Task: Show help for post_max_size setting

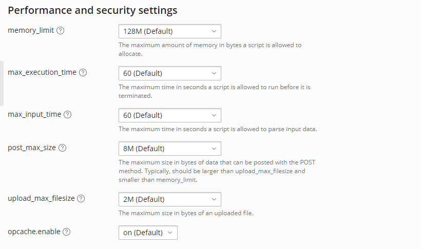Action: (x=63, y=148)
